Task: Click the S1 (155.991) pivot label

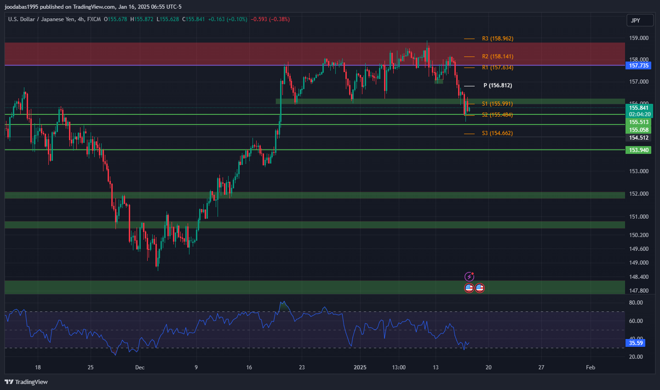Action: click(x=497, y=104)
